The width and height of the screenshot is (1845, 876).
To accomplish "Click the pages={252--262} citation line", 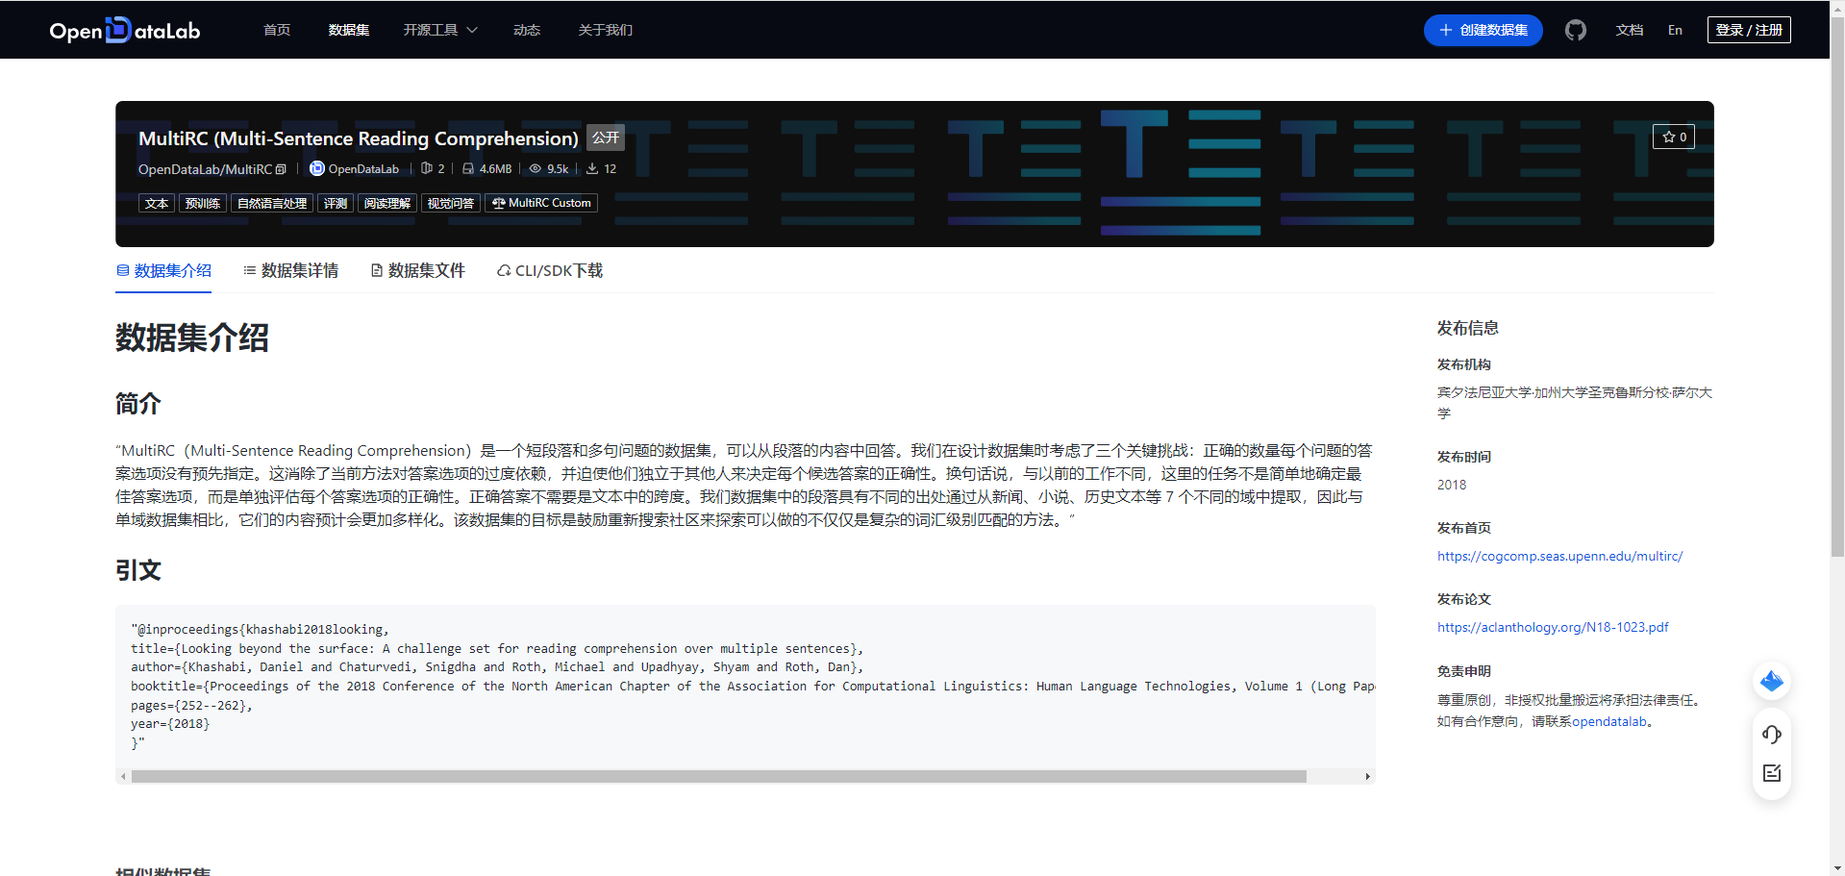I will coord(191,706).
